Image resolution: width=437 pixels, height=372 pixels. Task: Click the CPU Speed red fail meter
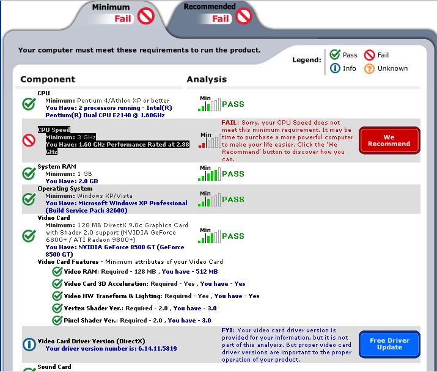210,141
